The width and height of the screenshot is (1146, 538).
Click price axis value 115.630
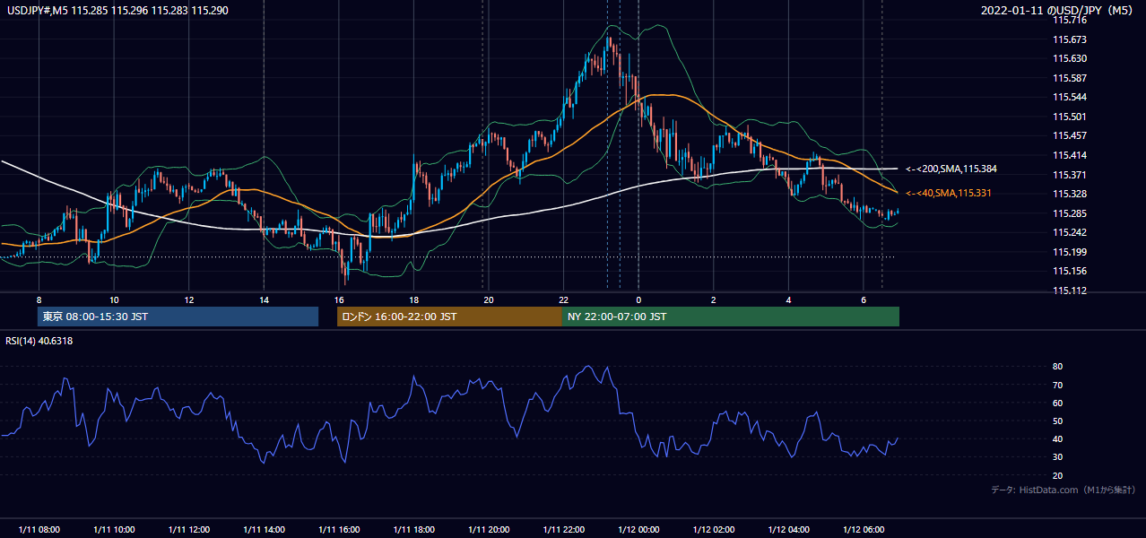pos(1069,58)
